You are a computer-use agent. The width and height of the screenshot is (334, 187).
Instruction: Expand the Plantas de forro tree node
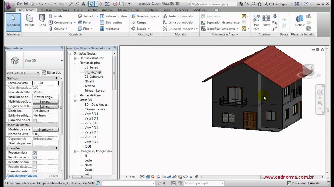pos(75,95)
